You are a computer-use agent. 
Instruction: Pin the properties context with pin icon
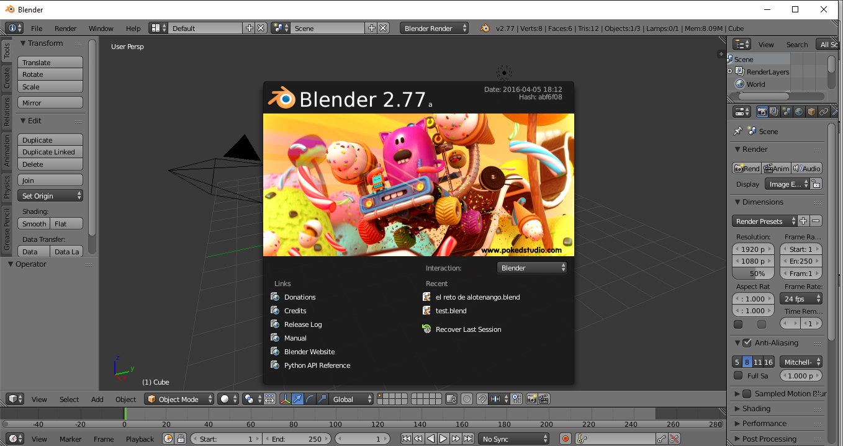click(737, 131)
